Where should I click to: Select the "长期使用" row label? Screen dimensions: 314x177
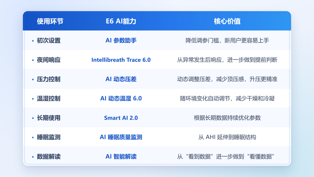tap(49, 118)
